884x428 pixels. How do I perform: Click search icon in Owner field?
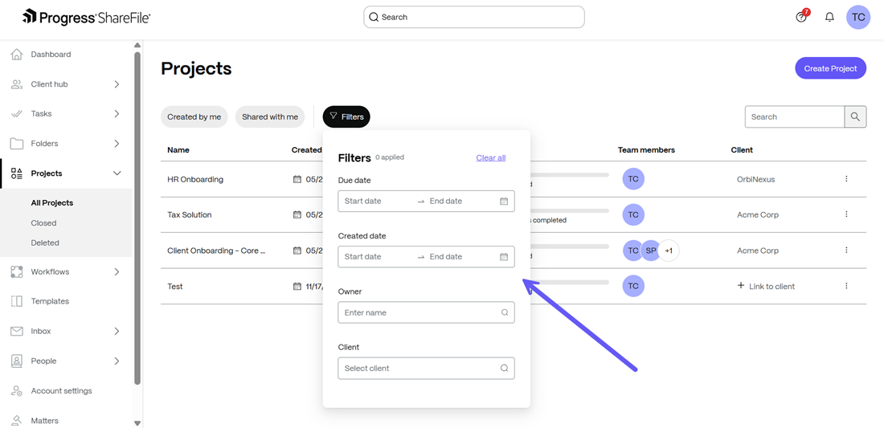pos(505,312)
